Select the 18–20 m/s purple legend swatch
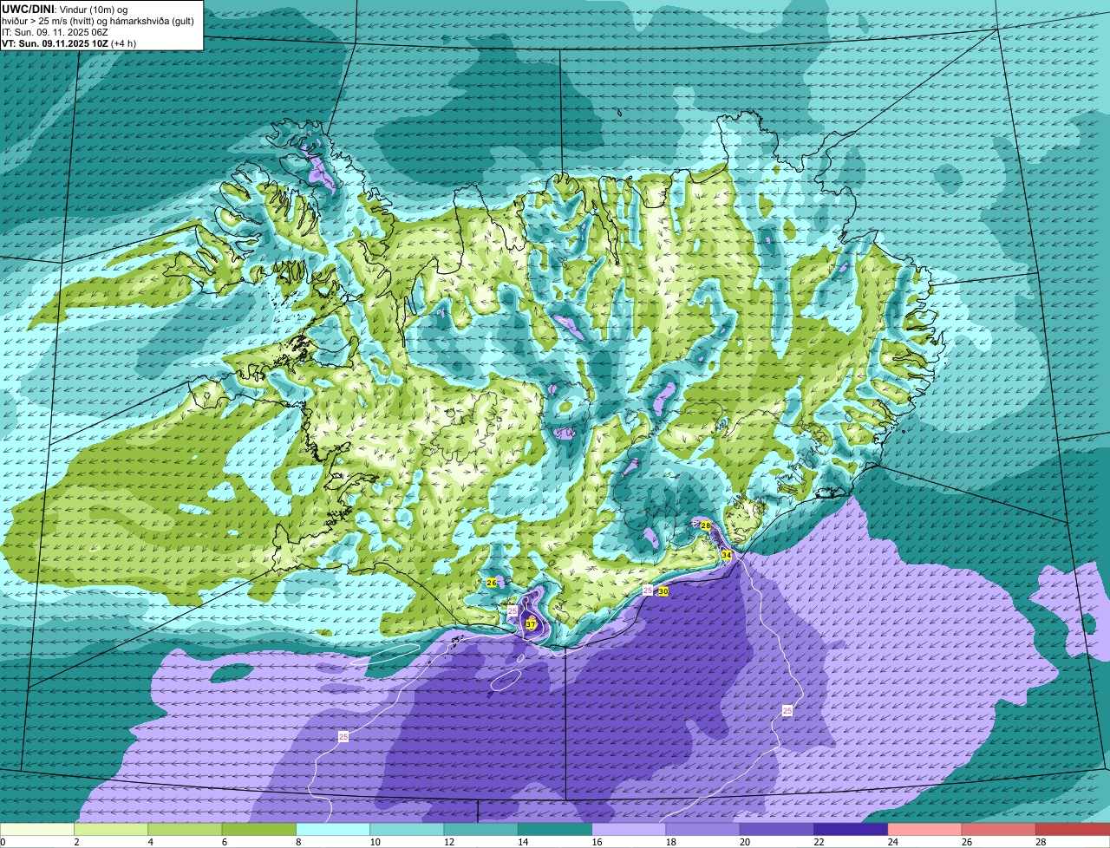 pos(702,829)
